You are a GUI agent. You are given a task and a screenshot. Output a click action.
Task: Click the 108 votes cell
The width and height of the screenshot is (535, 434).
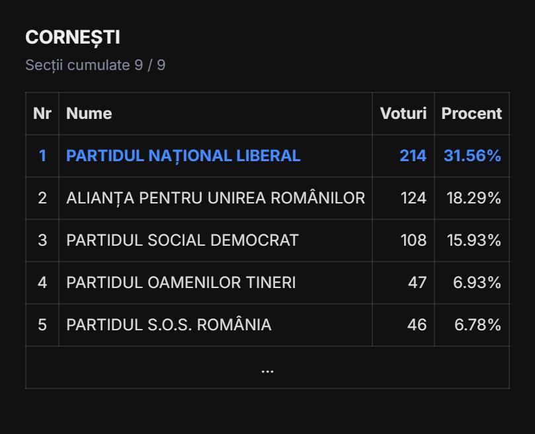tap(413, 240)
